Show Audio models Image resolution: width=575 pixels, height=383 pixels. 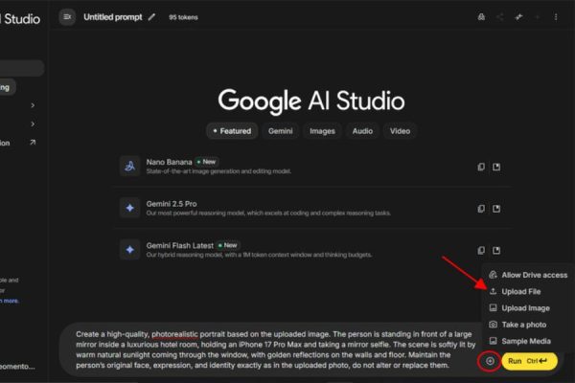pos(362,130)
